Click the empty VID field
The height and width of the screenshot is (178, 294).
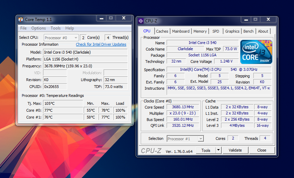pyautogui.click(x=55, y=73)
